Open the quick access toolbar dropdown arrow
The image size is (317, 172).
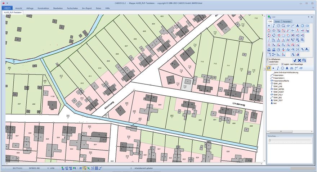tap(7, 3)
